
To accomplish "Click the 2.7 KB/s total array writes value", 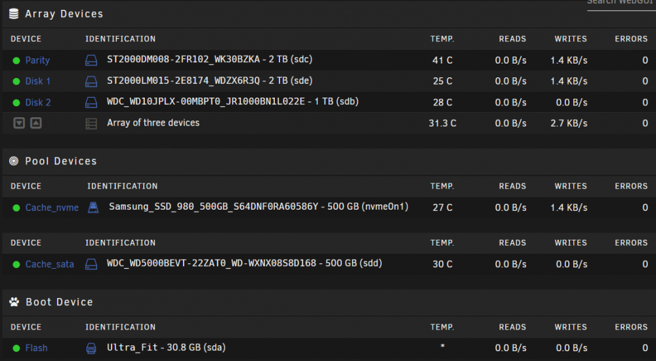I will 569,123.
